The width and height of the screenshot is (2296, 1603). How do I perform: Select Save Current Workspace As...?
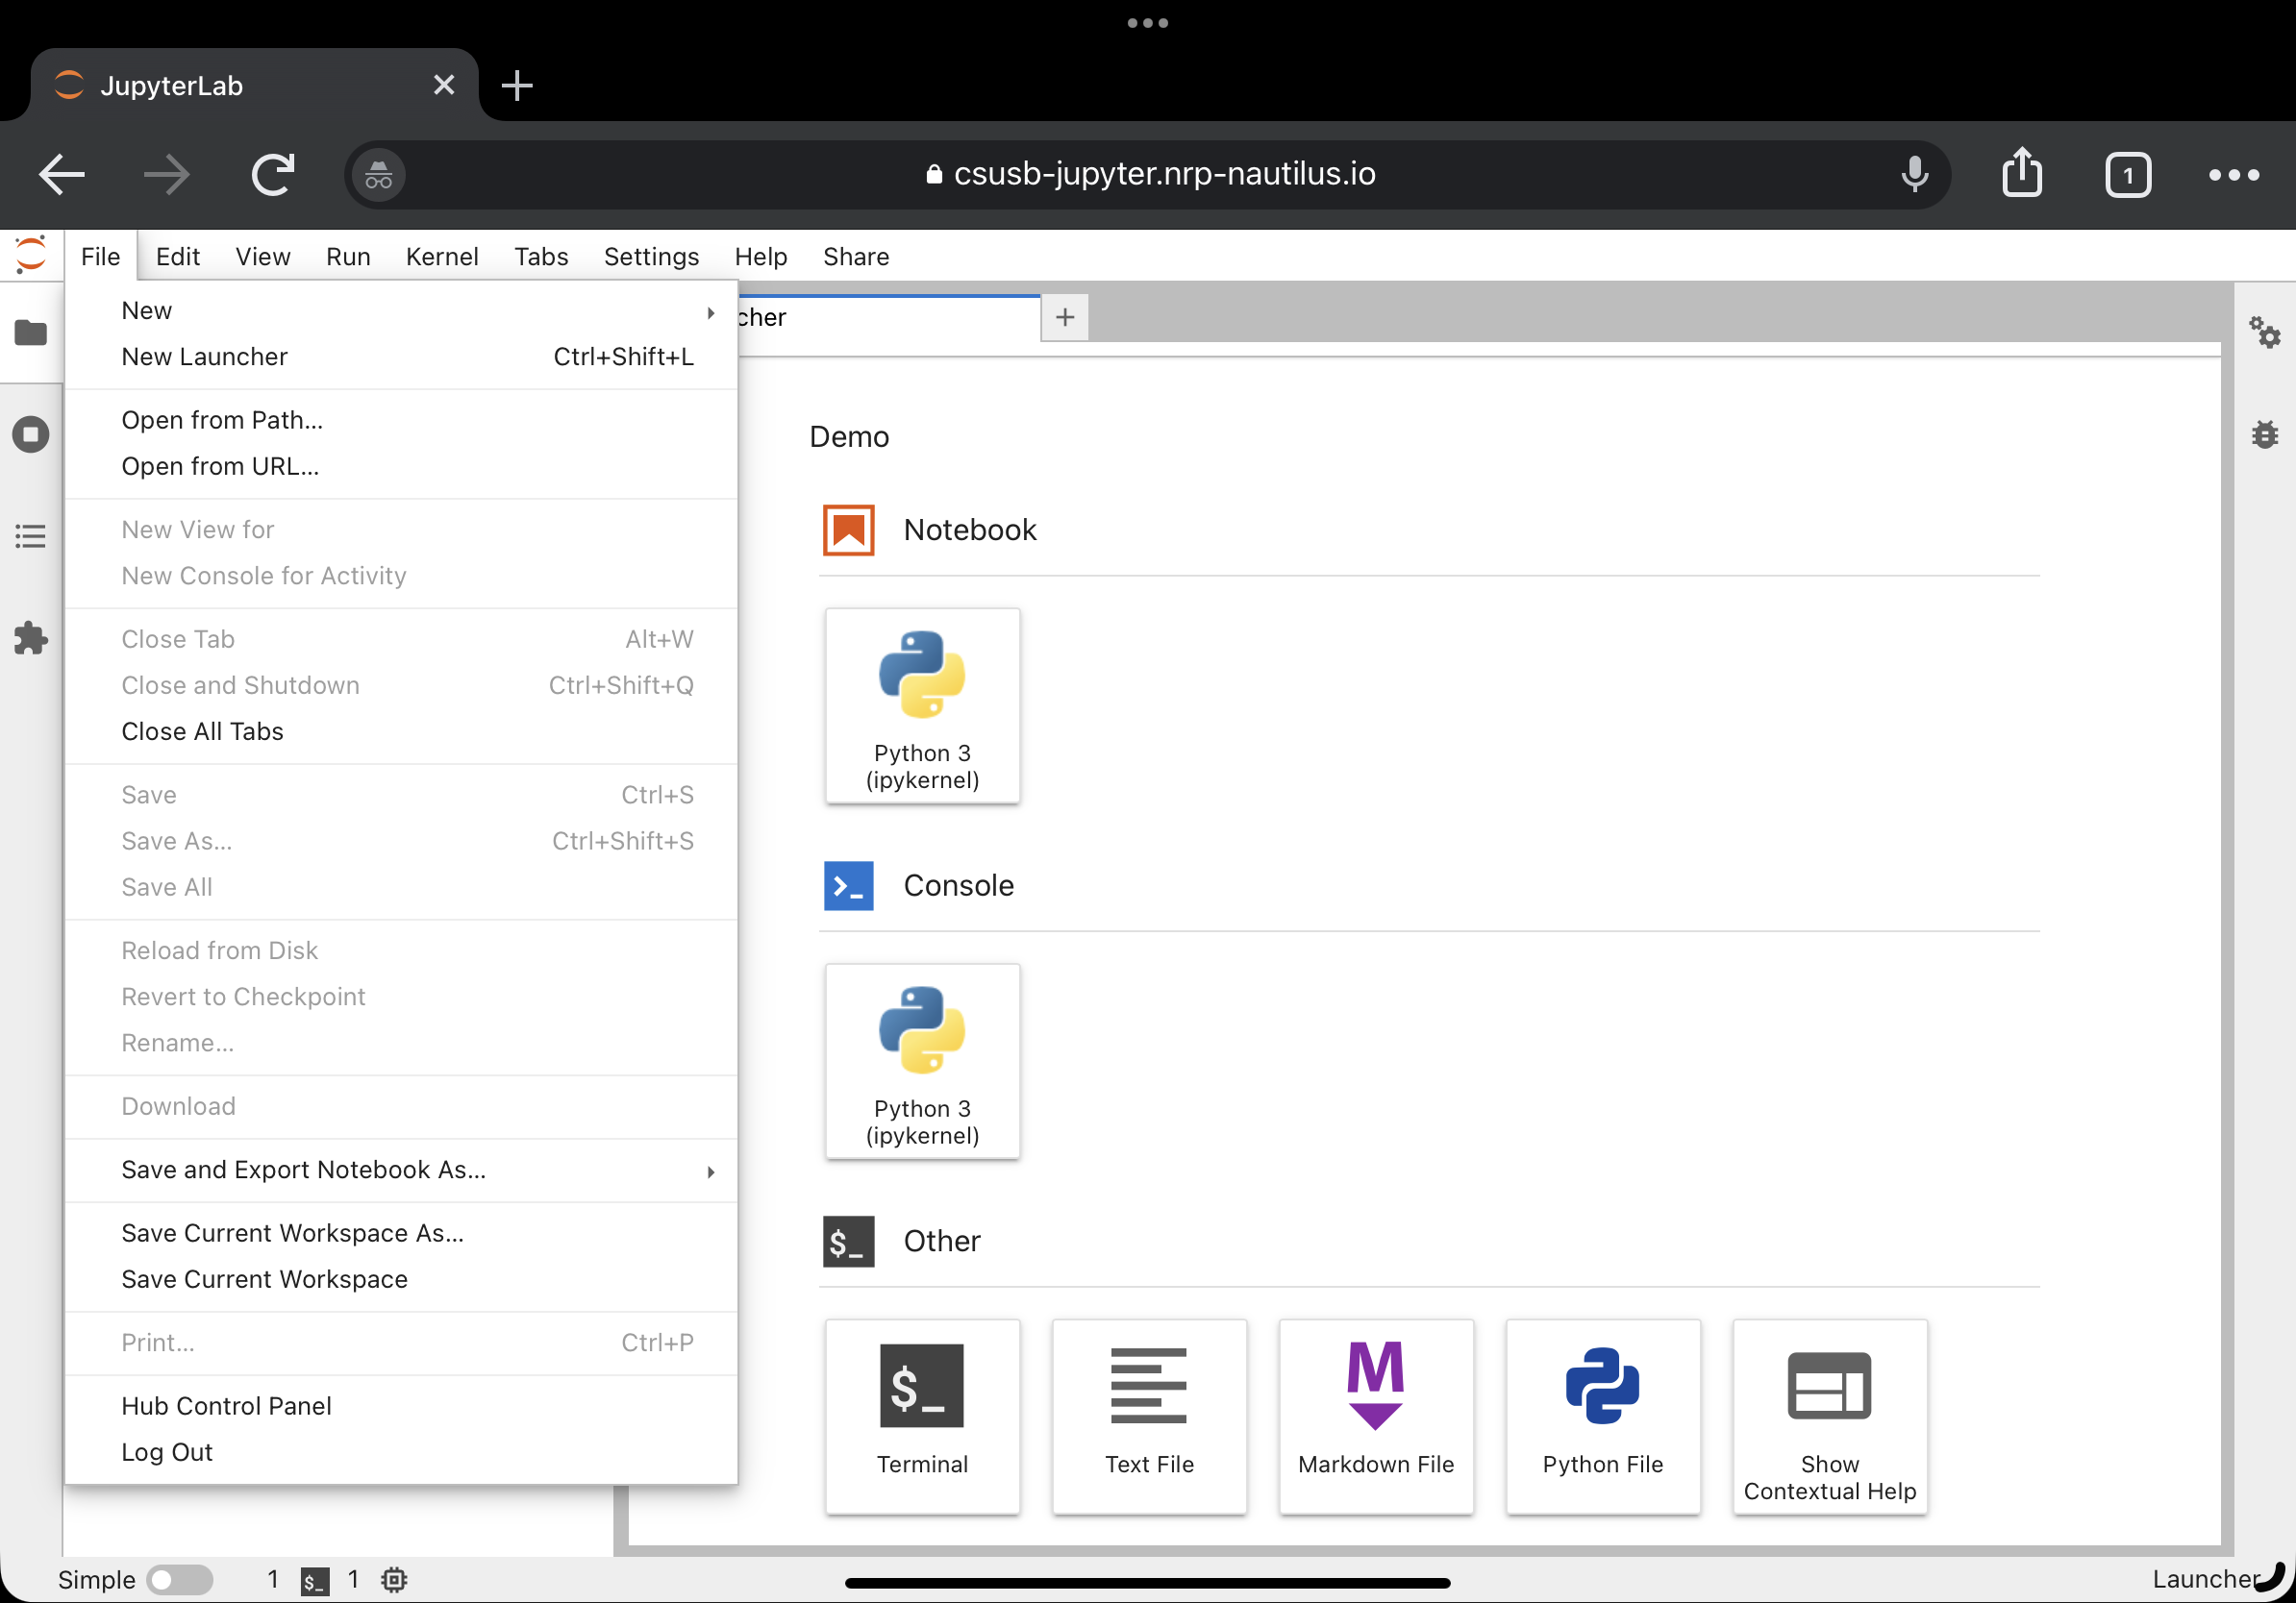[x=401, y=1233]
